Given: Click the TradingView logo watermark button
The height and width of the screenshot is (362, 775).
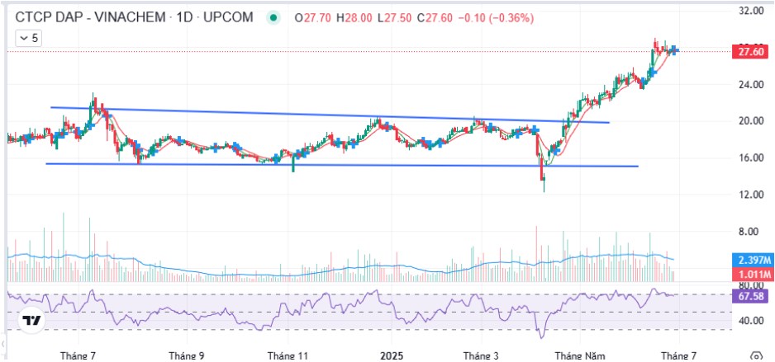Looking at the screenshot, I should 32,321.
